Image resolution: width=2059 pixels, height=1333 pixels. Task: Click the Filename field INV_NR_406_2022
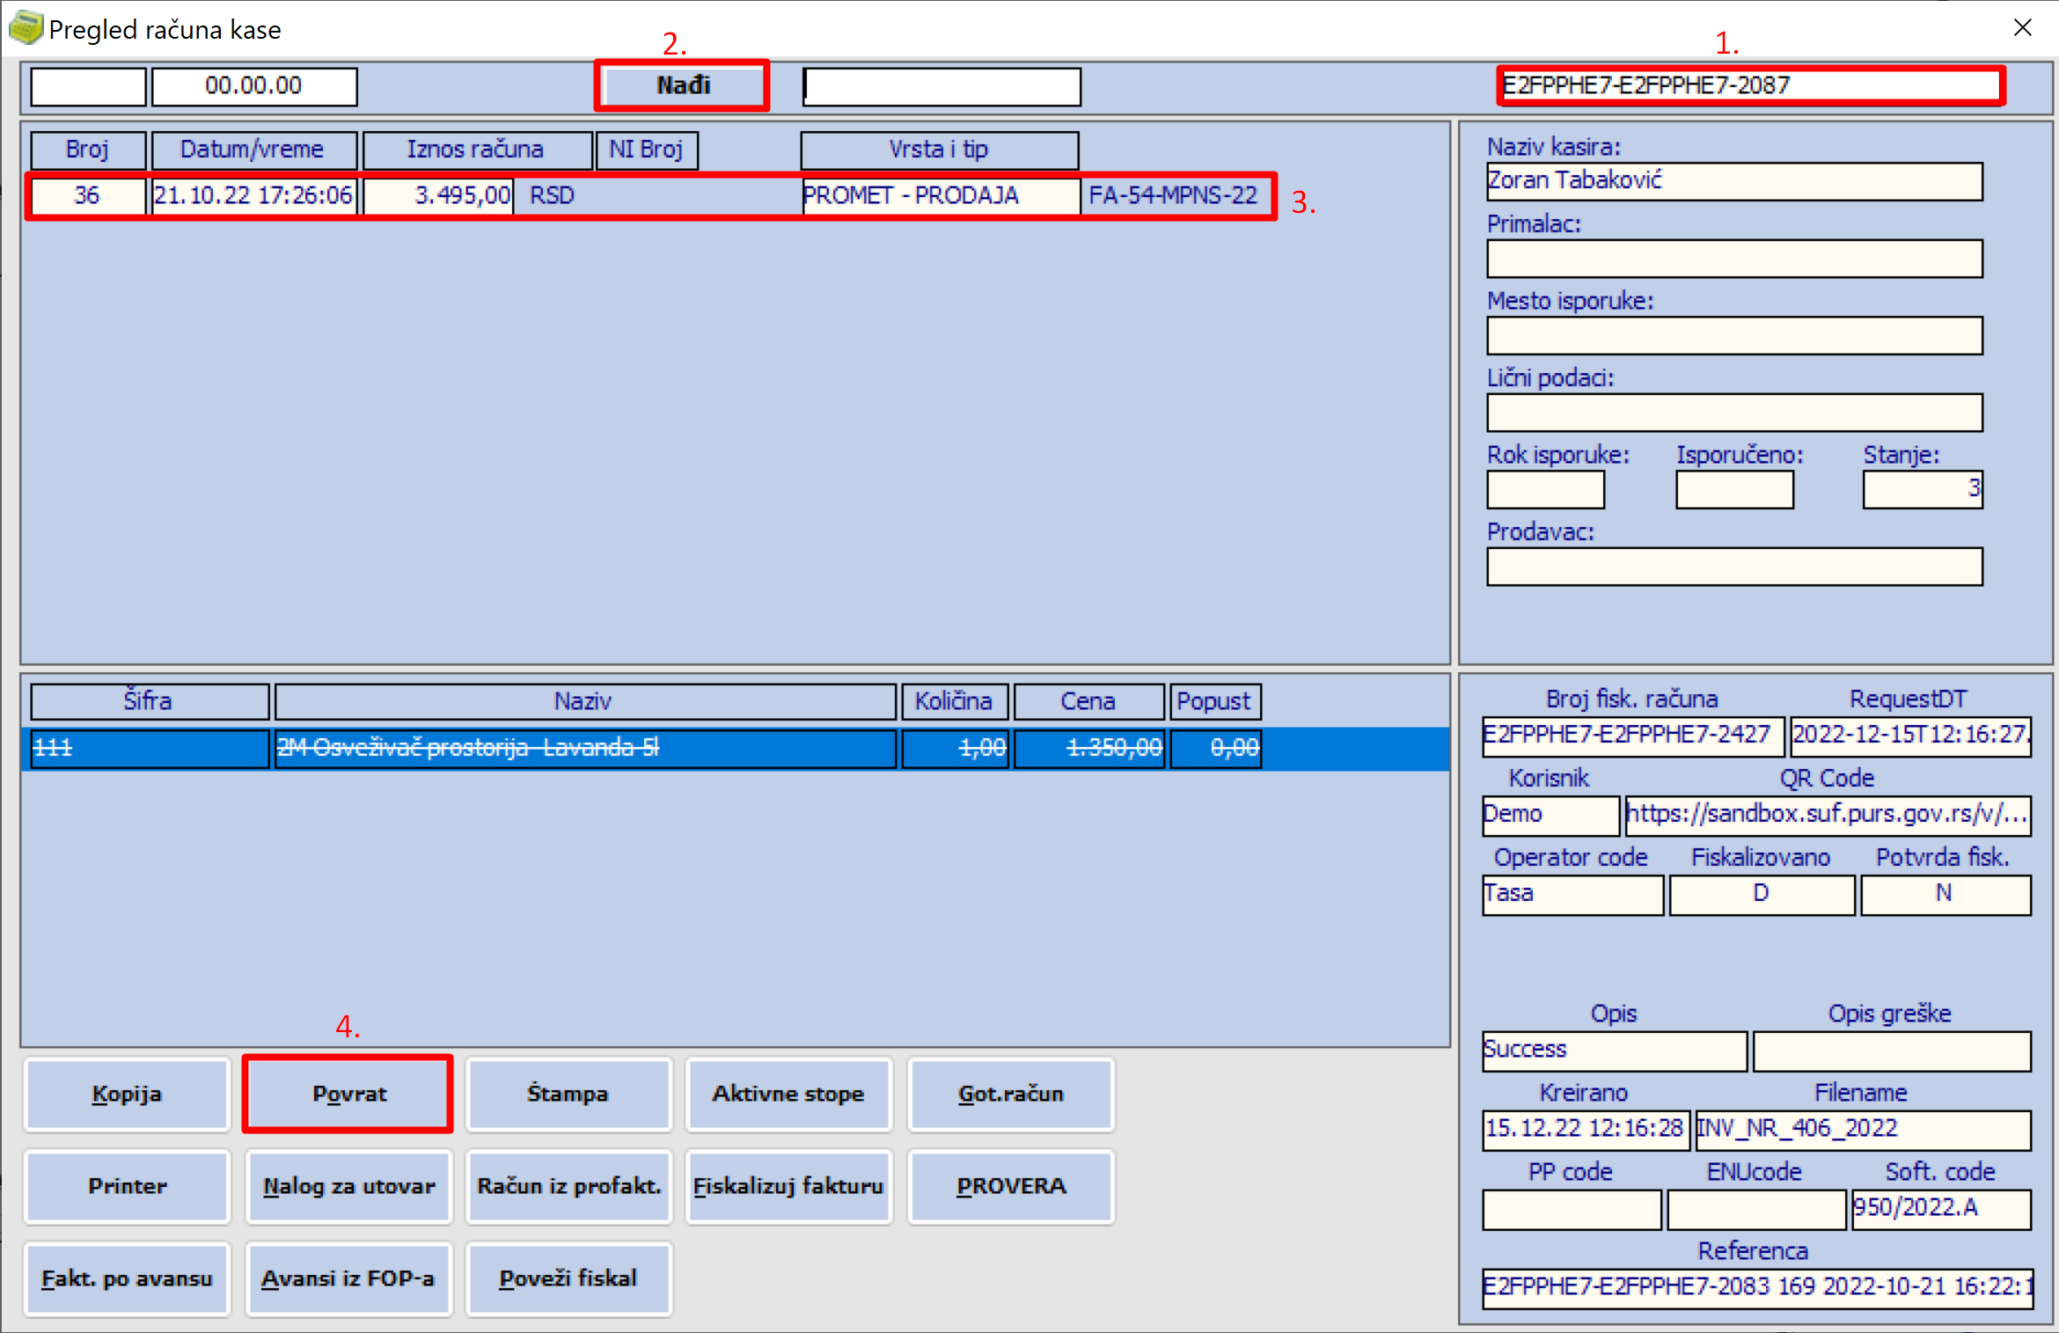tap(1863, 1130)
